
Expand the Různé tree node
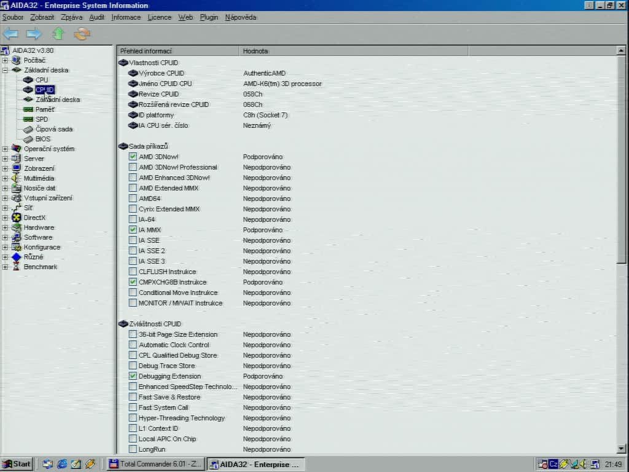click(x=5, y=257)
